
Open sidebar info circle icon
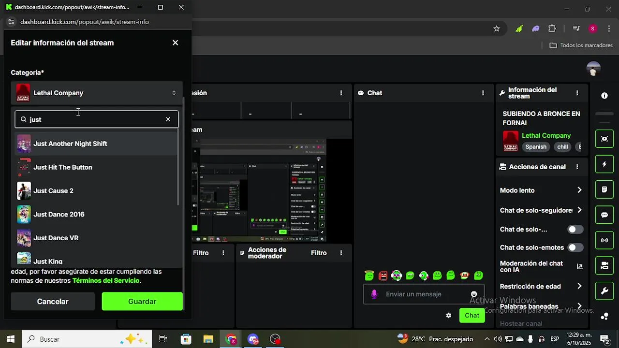point(604,96)
